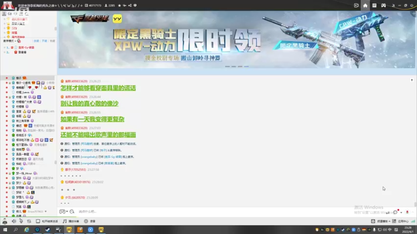Click the music note play accompaniment button

pos(71,221)
